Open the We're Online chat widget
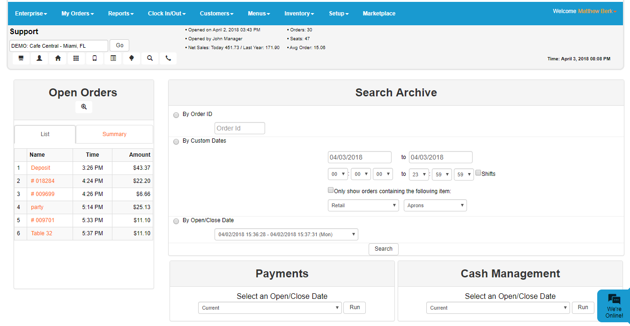 [614, 306]
